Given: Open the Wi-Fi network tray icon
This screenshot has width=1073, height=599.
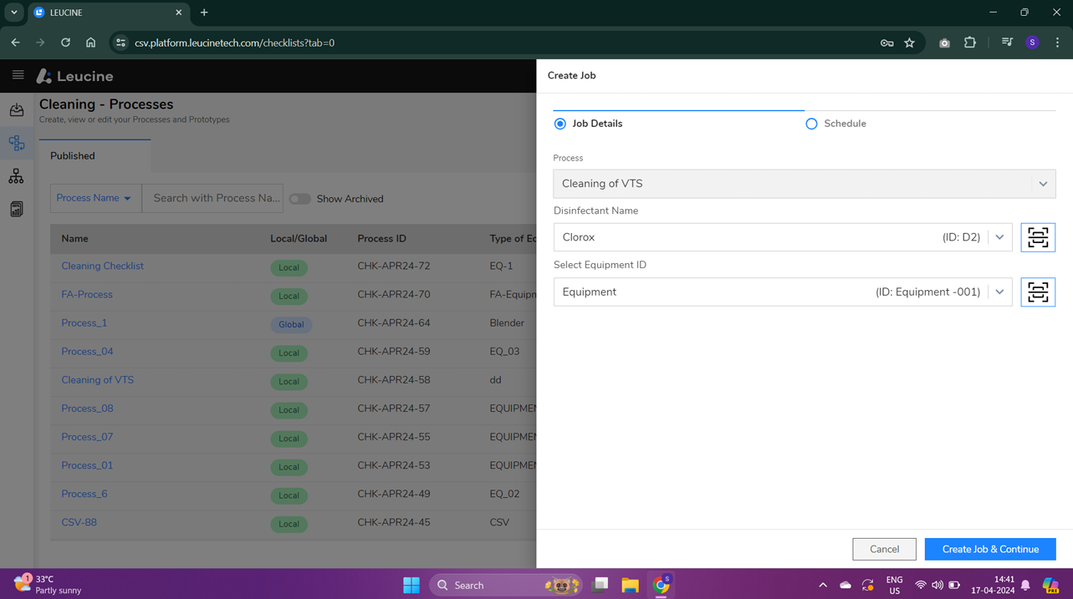Looking at the screenshot, I should tap(920, 585).
